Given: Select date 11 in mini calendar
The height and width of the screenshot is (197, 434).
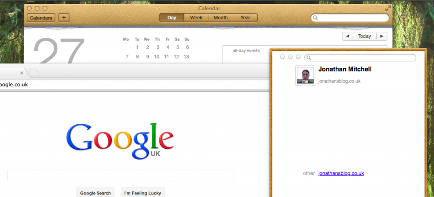Looking at the screenshot, I should click(166, 57).
